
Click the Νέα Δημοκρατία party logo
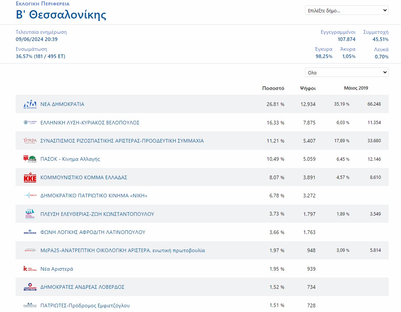tap(30, 104)
